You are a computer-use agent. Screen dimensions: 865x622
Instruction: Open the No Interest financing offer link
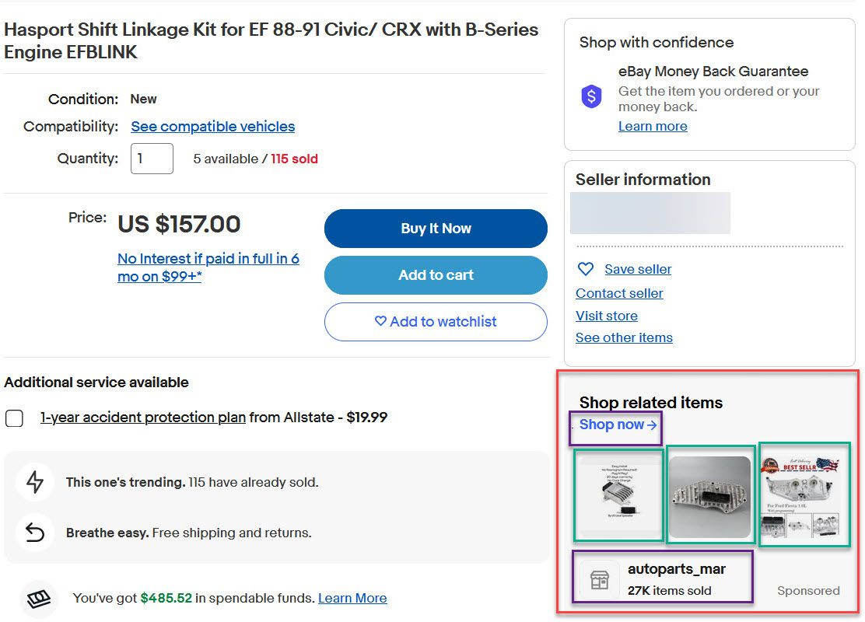tap(208, 267)
